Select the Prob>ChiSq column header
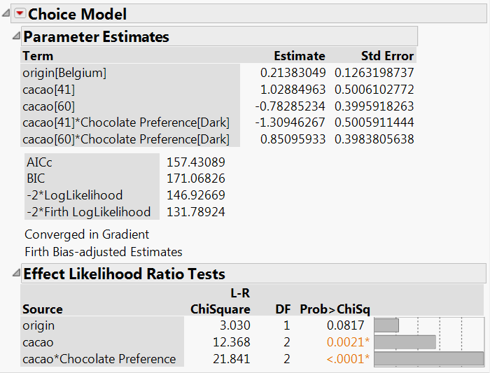The image size is (490, 373). [335, 309]
